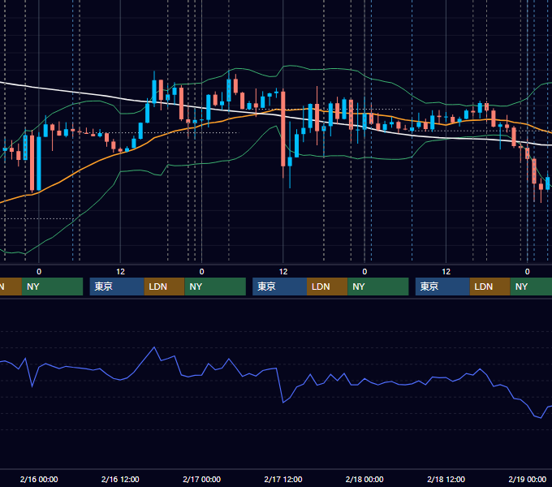The width and height of the screenshot is (552, 487).
Task: Click the NY session block spanning 2/17 00:00
Action: coord(215,287)
